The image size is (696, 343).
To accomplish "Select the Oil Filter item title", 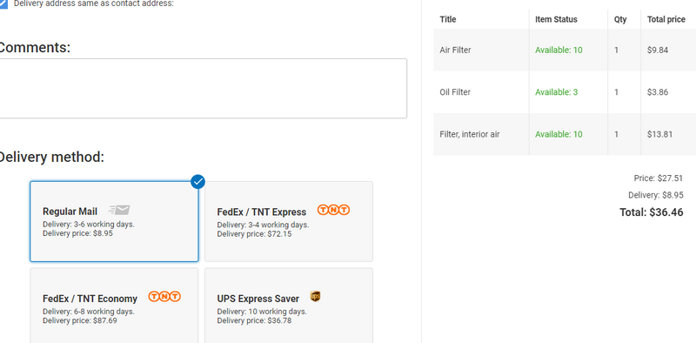I will coord(455,92).
